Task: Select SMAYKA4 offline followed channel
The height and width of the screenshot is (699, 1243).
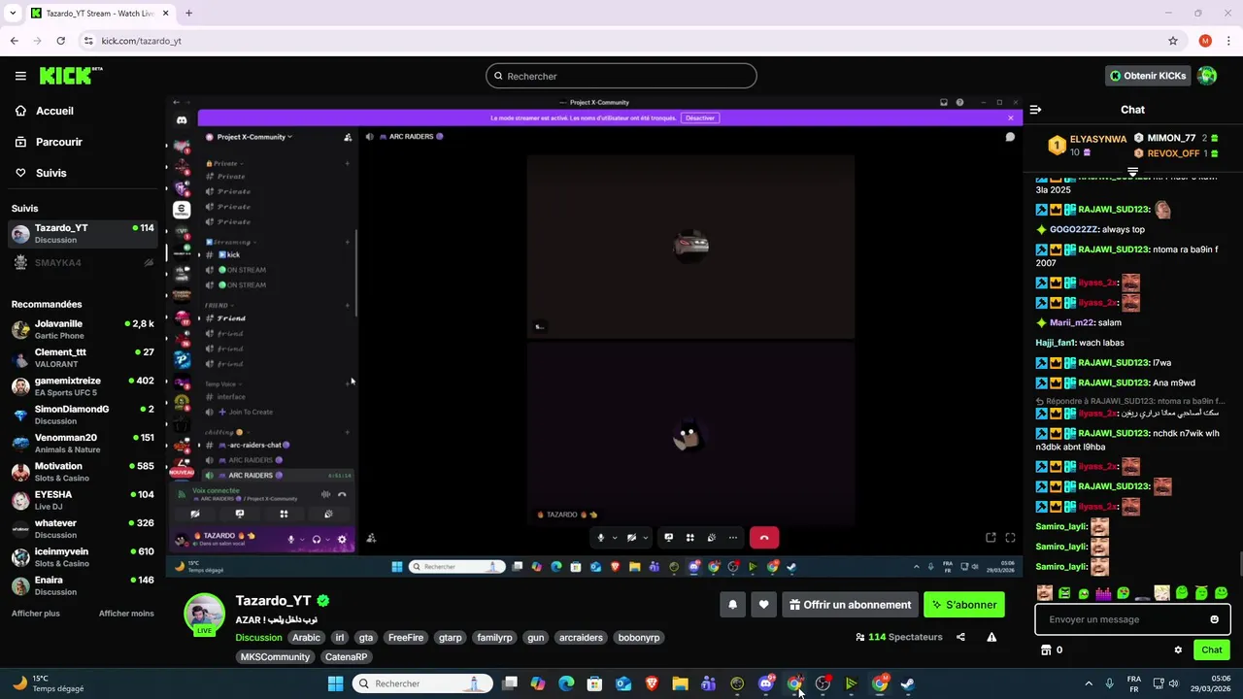Action: [x=83, y=263]
